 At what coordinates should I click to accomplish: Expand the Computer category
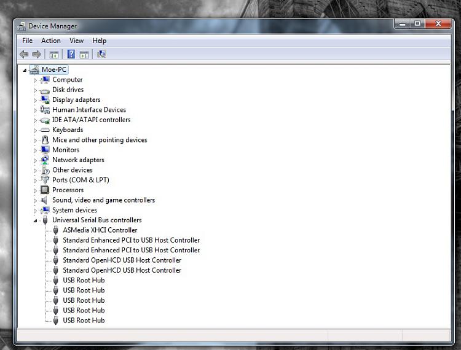coord(35,80)
